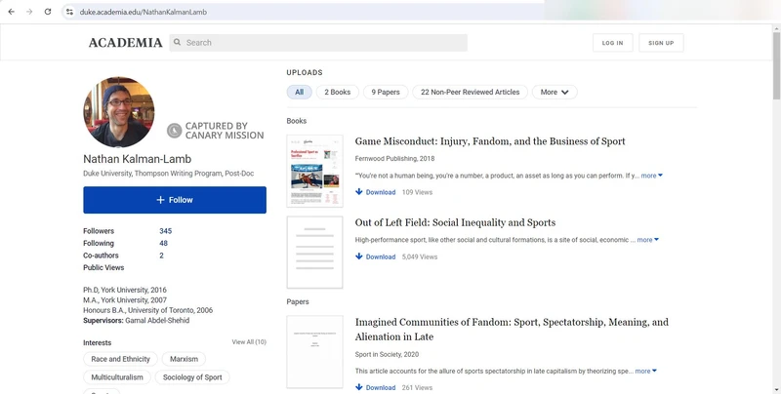Click the 48 following count
781x394 pixels.
(x=163, y=243)
